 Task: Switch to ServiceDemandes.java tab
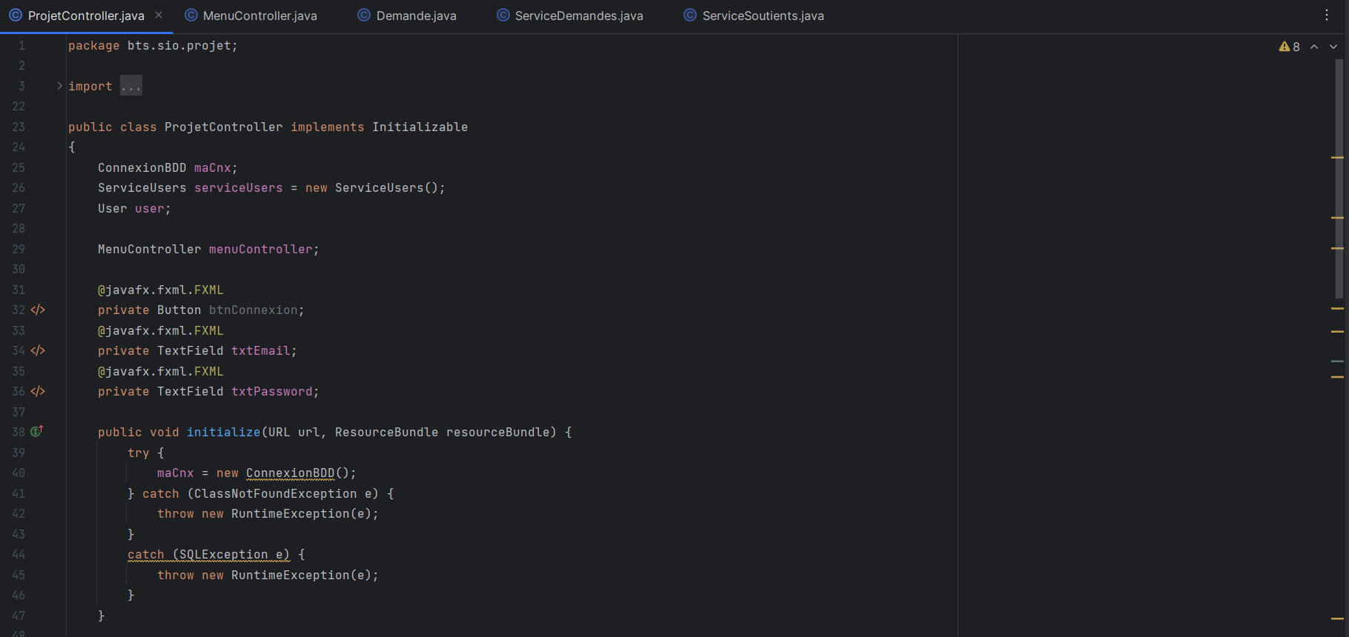tap(578, 16)
